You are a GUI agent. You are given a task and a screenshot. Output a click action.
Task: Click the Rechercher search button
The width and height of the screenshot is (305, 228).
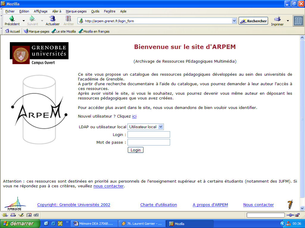pyautogui.click(x=253, y=21)
